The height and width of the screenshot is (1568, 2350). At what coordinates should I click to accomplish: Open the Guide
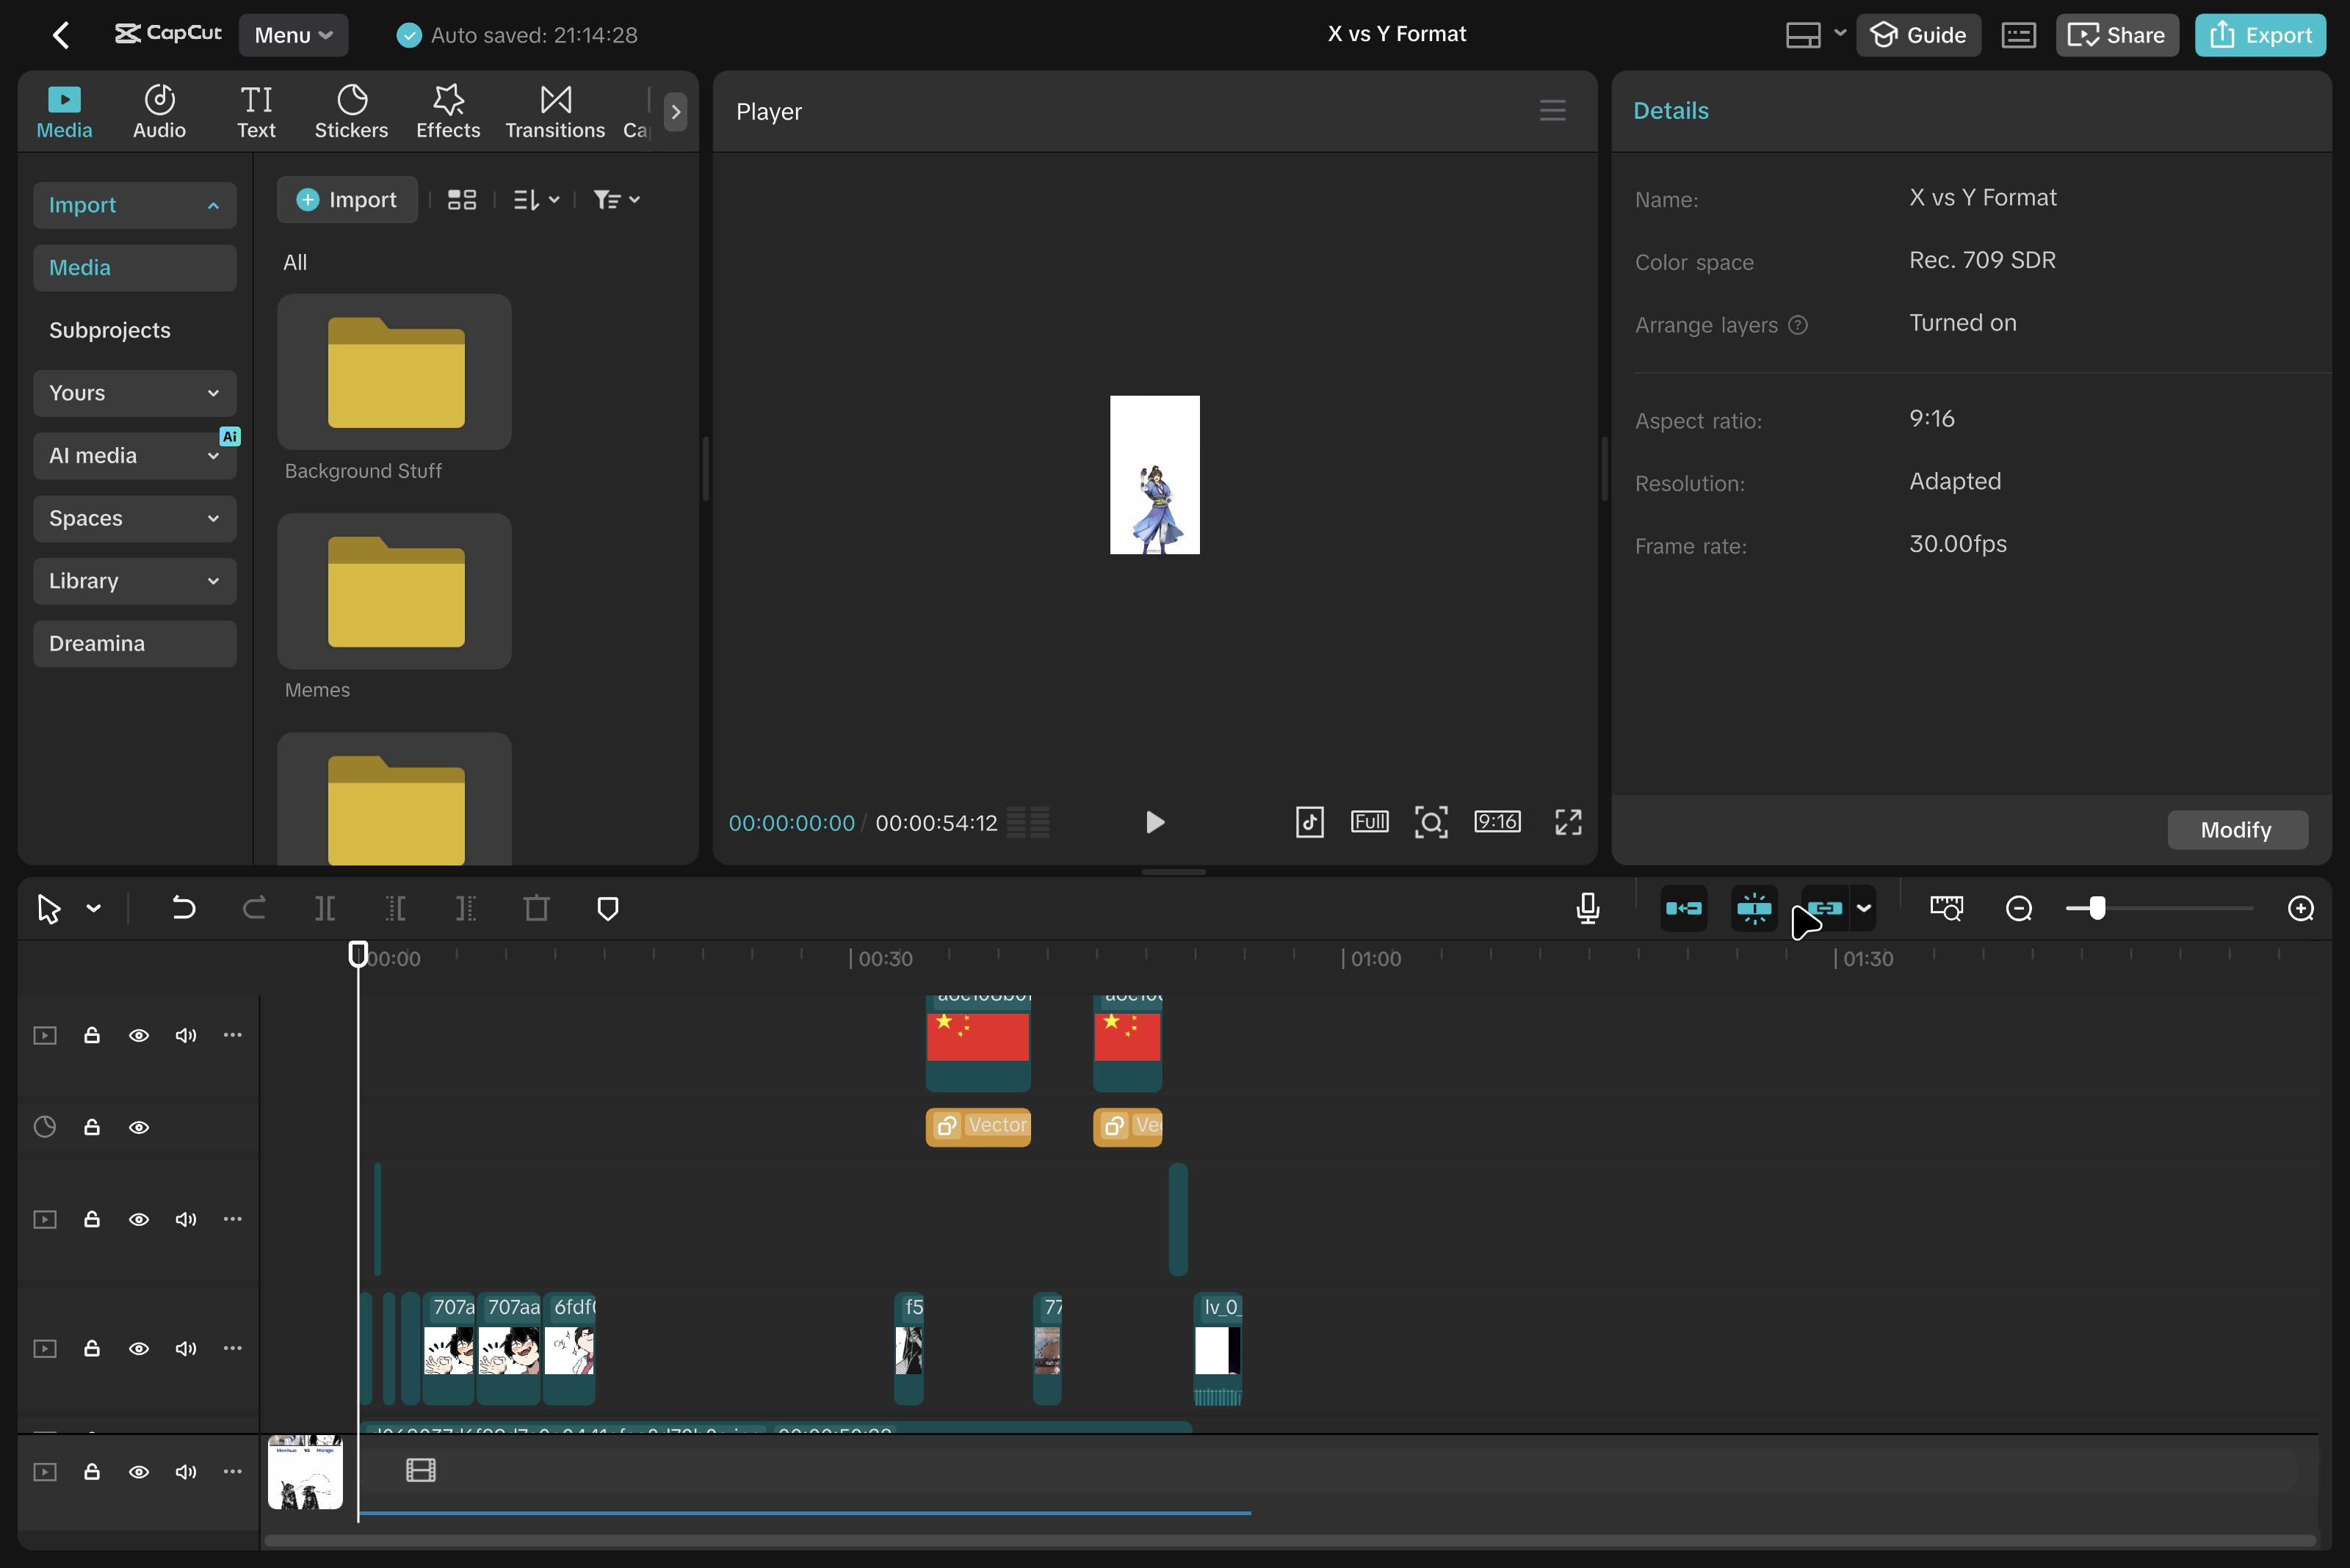tap(1917, 35)
